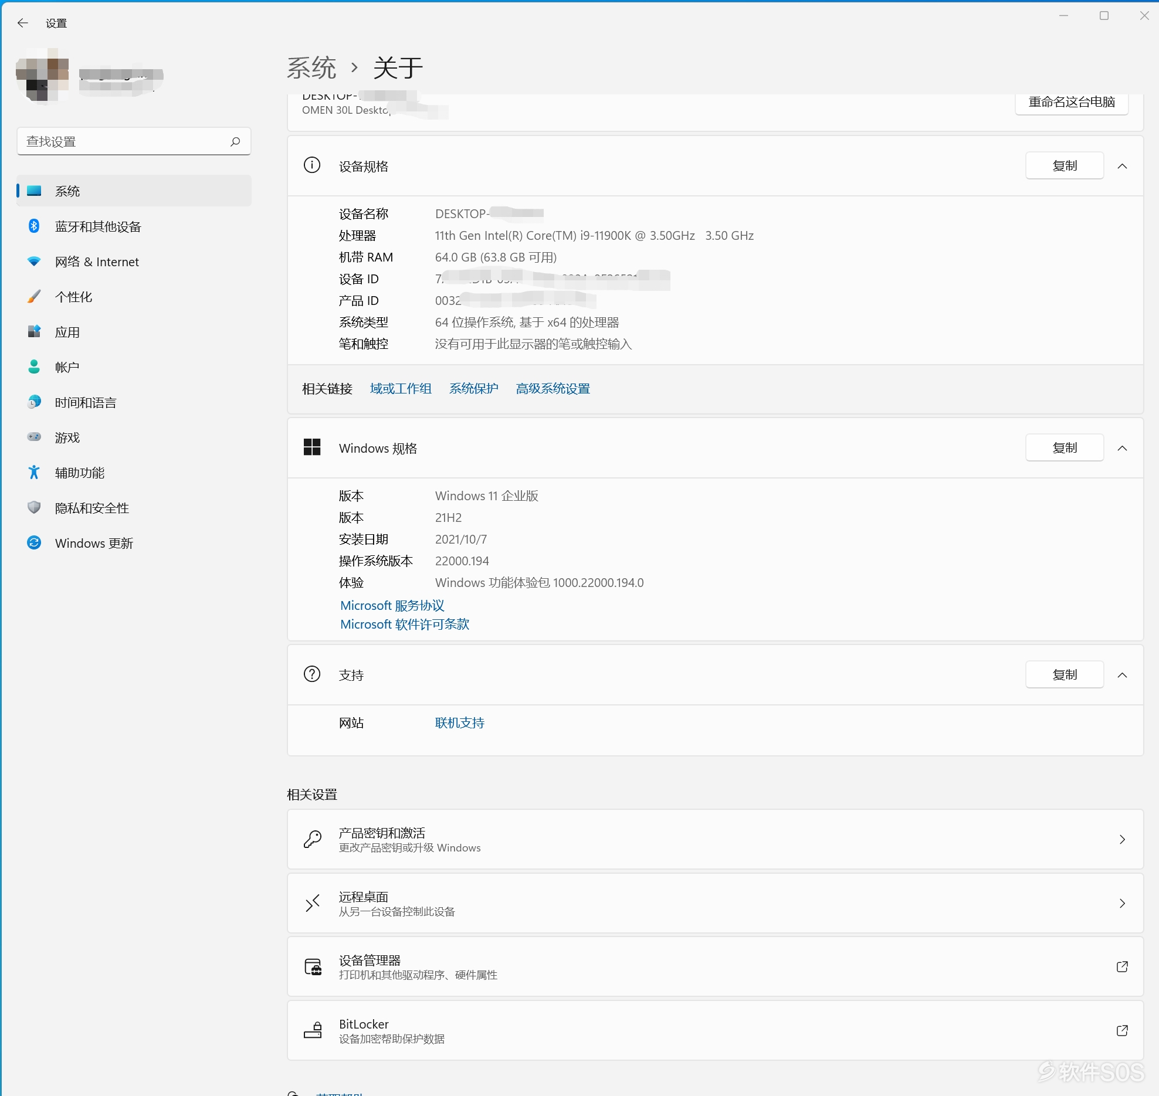Select 应用 in the sidebar
Viewport: 1159px width, 1096px height.
pyautogui.click(x=134, y=331)
